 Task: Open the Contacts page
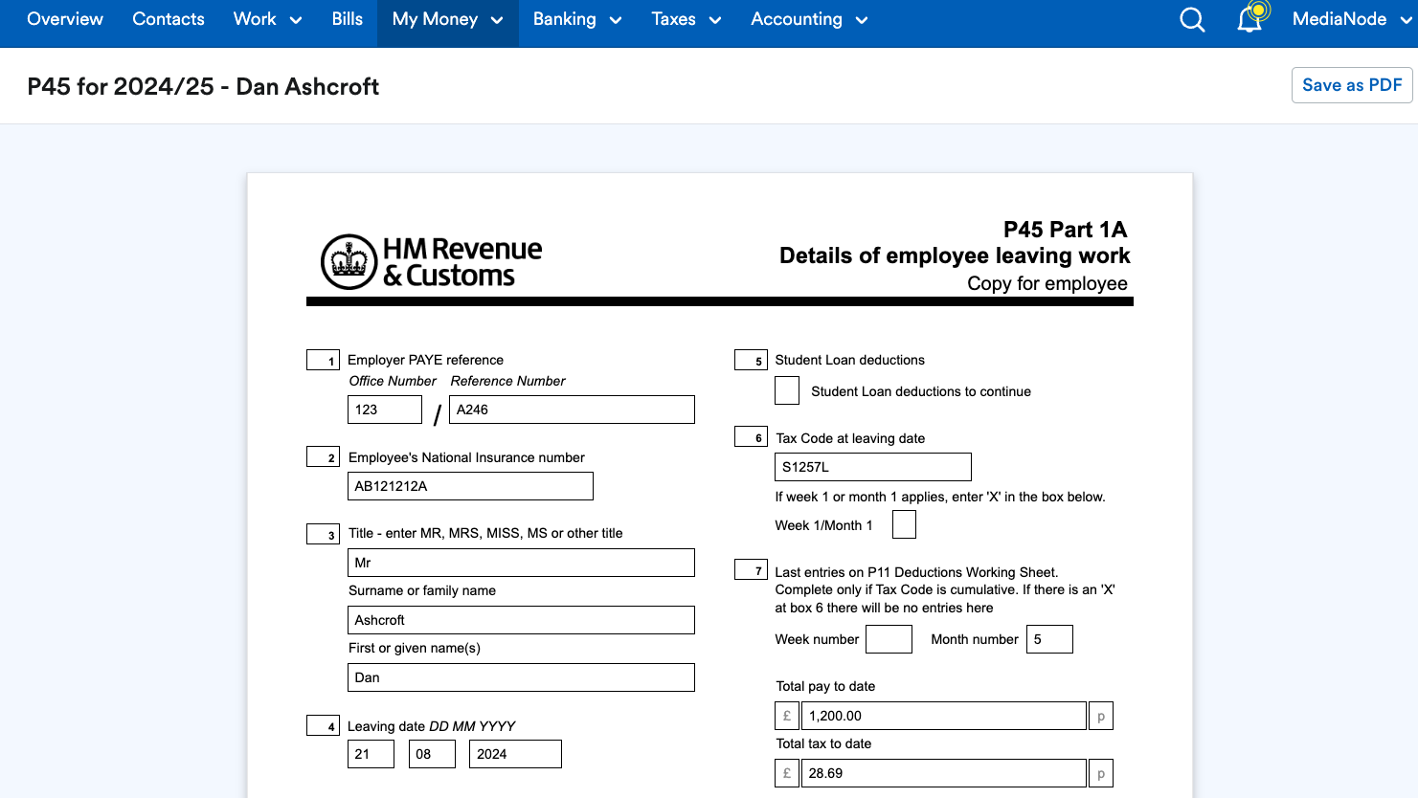coord(169,19)
